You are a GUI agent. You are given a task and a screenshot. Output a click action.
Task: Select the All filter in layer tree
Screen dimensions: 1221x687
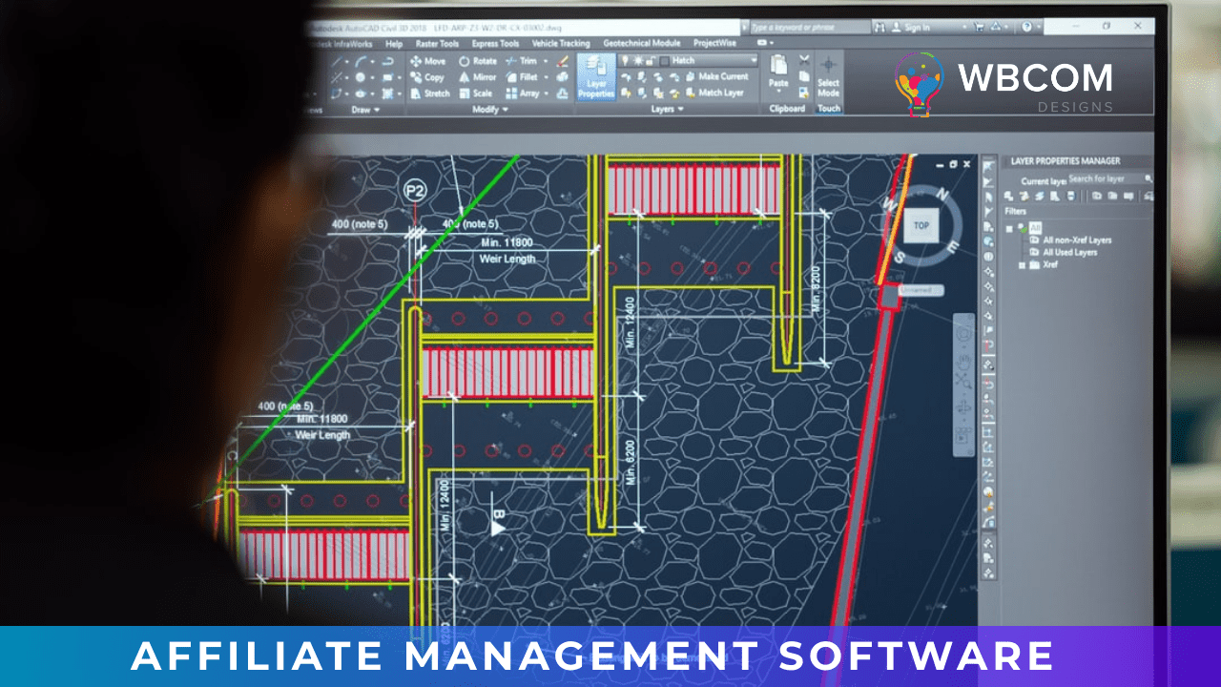(x=1035, y=227)
